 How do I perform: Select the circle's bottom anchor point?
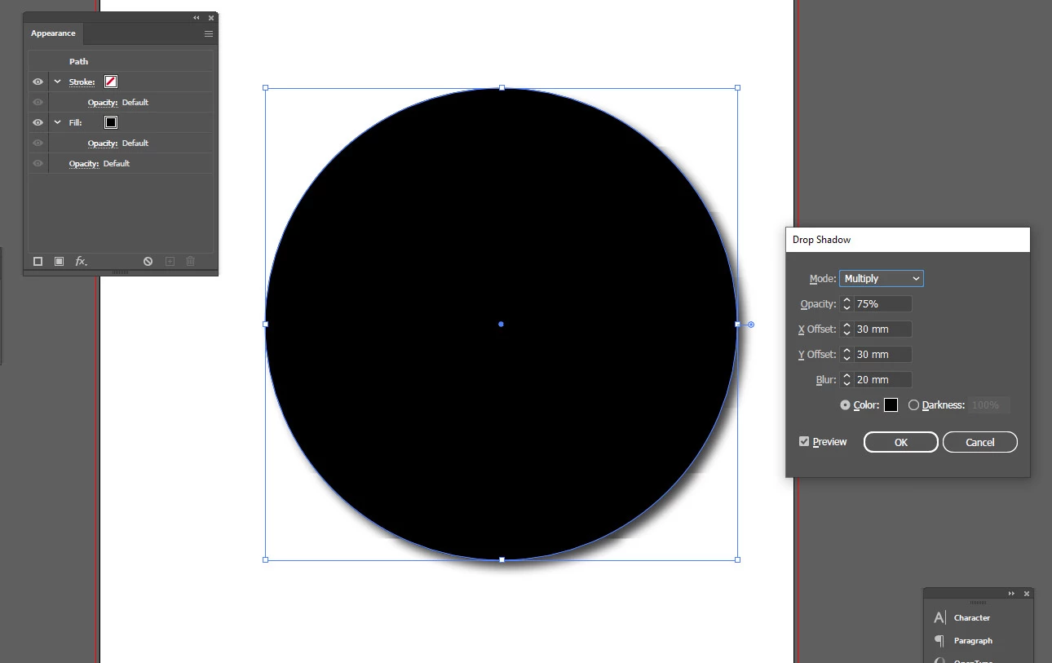[502, 559]
